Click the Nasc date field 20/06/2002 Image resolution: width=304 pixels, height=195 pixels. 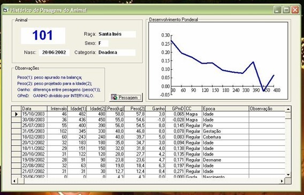pyautogui.click(x=54, y=52)
